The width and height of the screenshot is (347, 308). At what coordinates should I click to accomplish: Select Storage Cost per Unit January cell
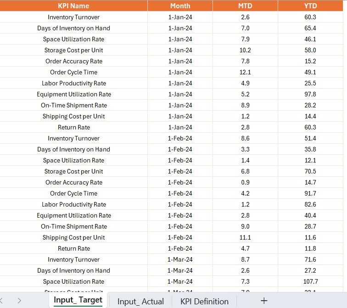[73, 50]
